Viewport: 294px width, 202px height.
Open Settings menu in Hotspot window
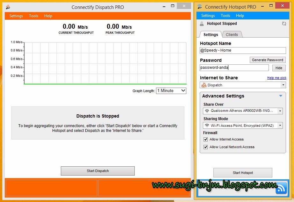click(208, 16)
